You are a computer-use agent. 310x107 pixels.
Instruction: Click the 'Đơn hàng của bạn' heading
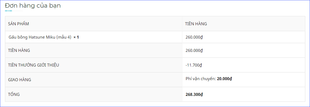pyautogui.click(x=33, y=6)
